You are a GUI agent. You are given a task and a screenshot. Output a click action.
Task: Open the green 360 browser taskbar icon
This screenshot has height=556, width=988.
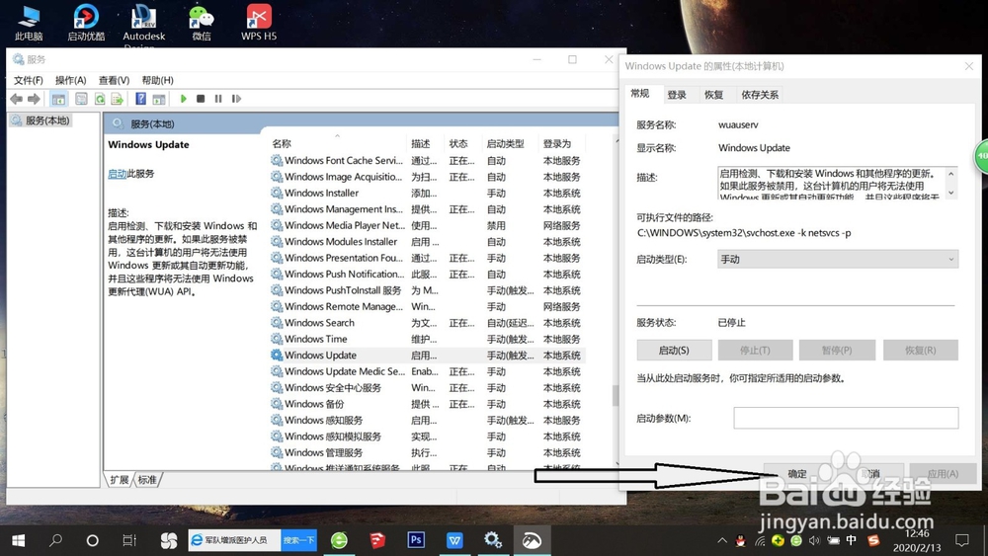[x=339, y=540]
